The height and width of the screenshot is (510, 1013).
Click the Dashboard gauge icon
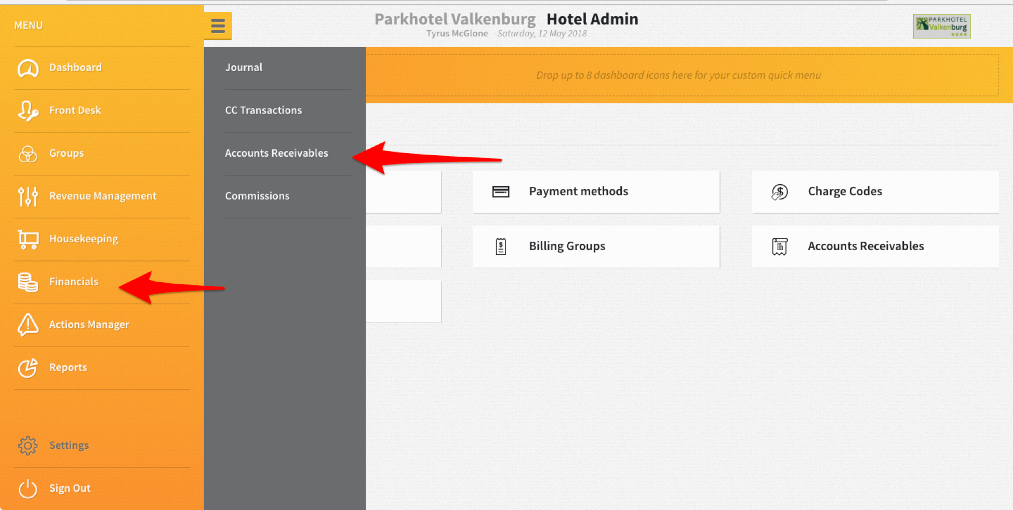point(28,68)
